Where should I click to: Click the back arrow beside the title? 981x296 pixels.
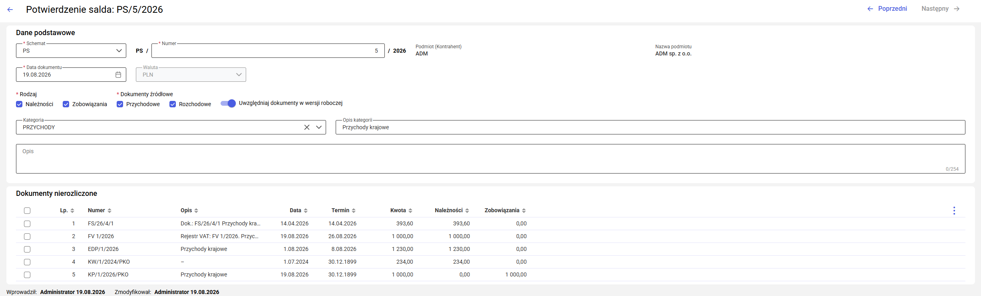click(x=10, y=10)
